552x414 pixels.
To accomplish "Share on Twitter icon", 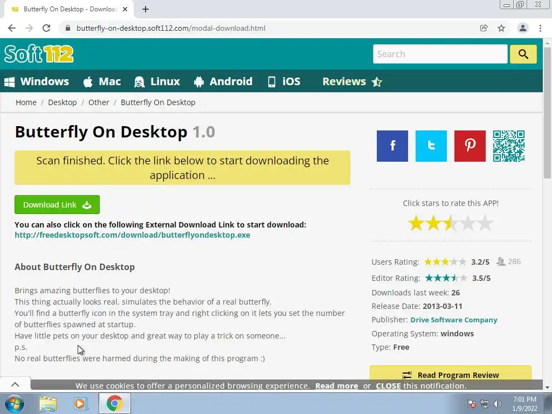I will [x=431, y=146].
